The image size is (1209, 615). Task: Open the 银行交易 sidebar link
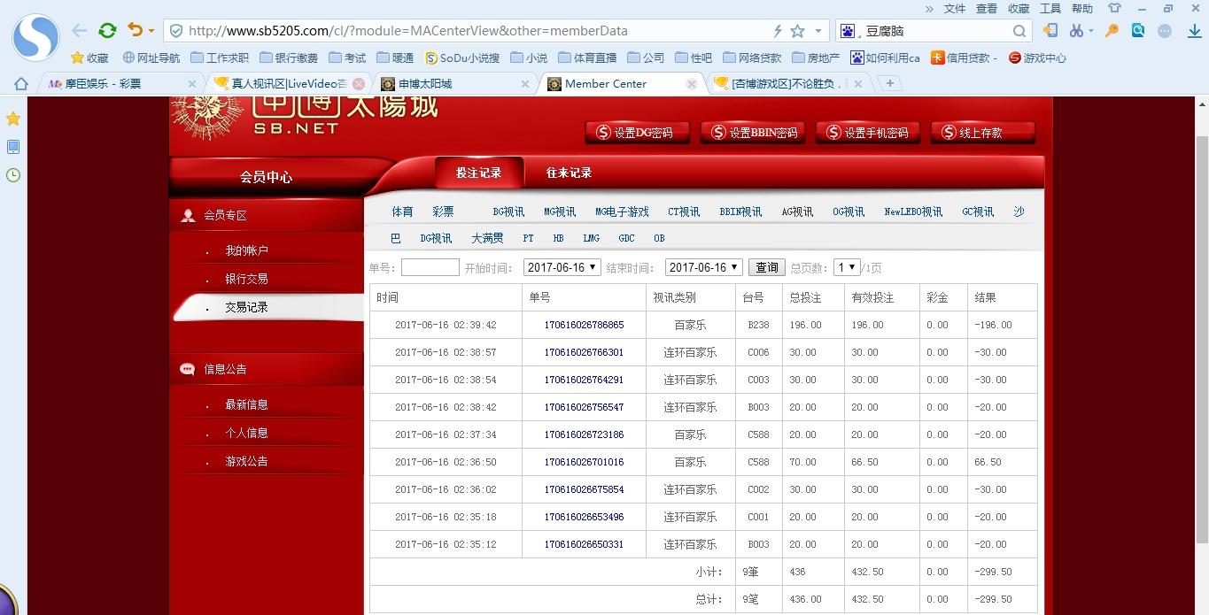(x=246, y=279)
